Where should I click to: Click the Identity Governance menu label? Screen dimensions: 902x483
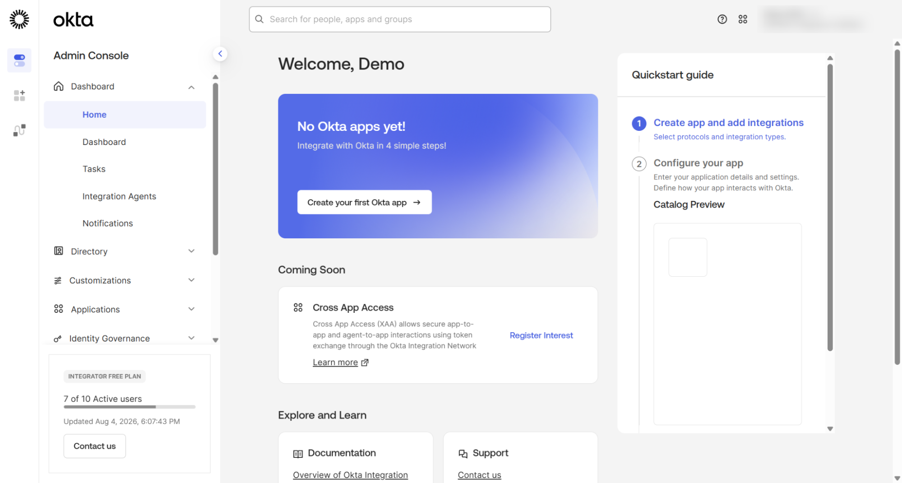[x=109, y=339]
